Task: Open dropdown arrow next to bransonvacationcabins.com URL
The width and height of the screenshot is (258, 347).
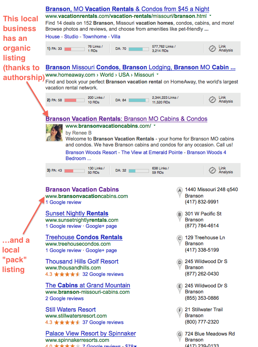Action: click(x=155, y=126)
